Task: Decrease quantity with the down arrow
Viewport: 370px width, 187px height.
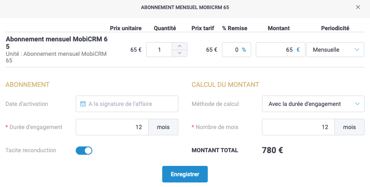Action: tap(179, 53)
